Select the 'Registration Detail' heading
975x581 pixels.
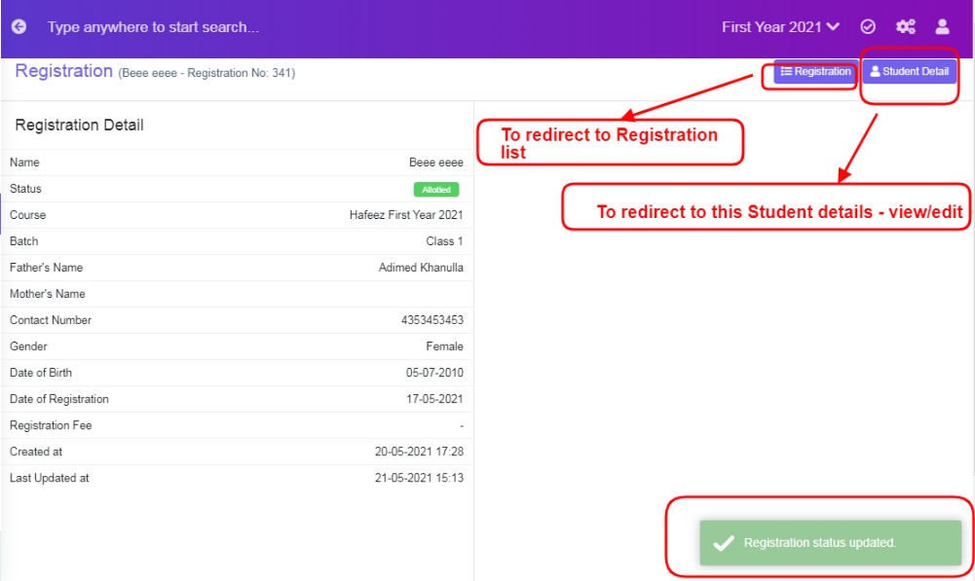click(x=79, y=125)
